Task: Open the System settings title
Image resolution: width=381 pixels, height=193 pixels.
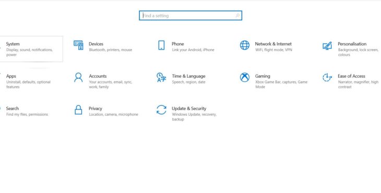Action: [x=13, y=44]
